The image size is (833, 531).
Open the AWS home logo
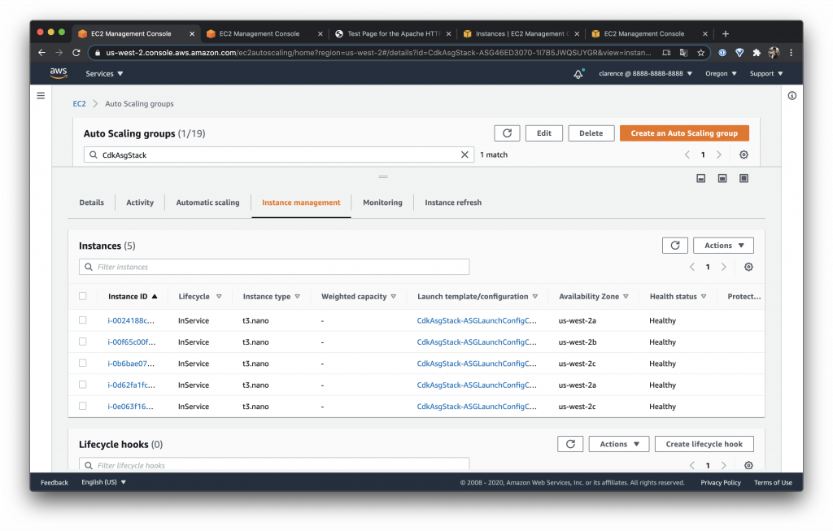(59, 73)
